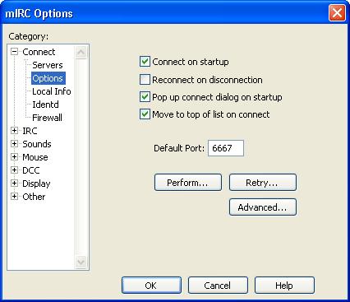Enable Connect on startup checkbox

pyautogui.click(x=145, y=62)
